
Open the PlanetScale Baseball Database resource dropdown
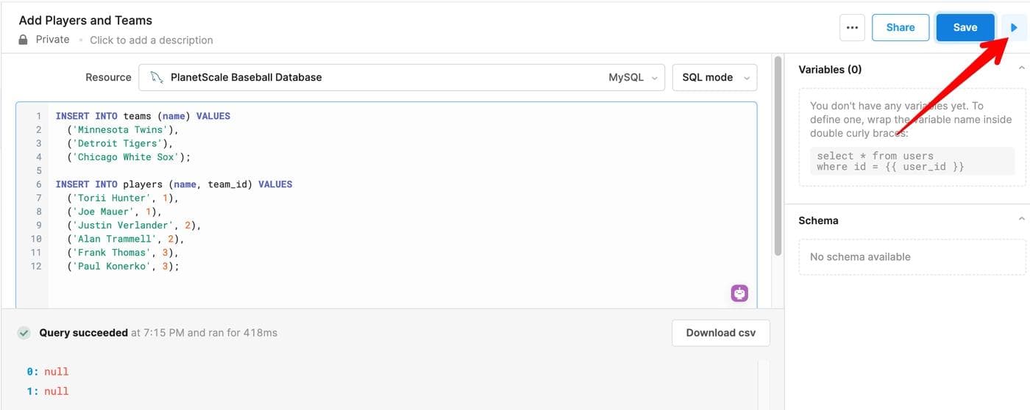[x=407, y=77]
